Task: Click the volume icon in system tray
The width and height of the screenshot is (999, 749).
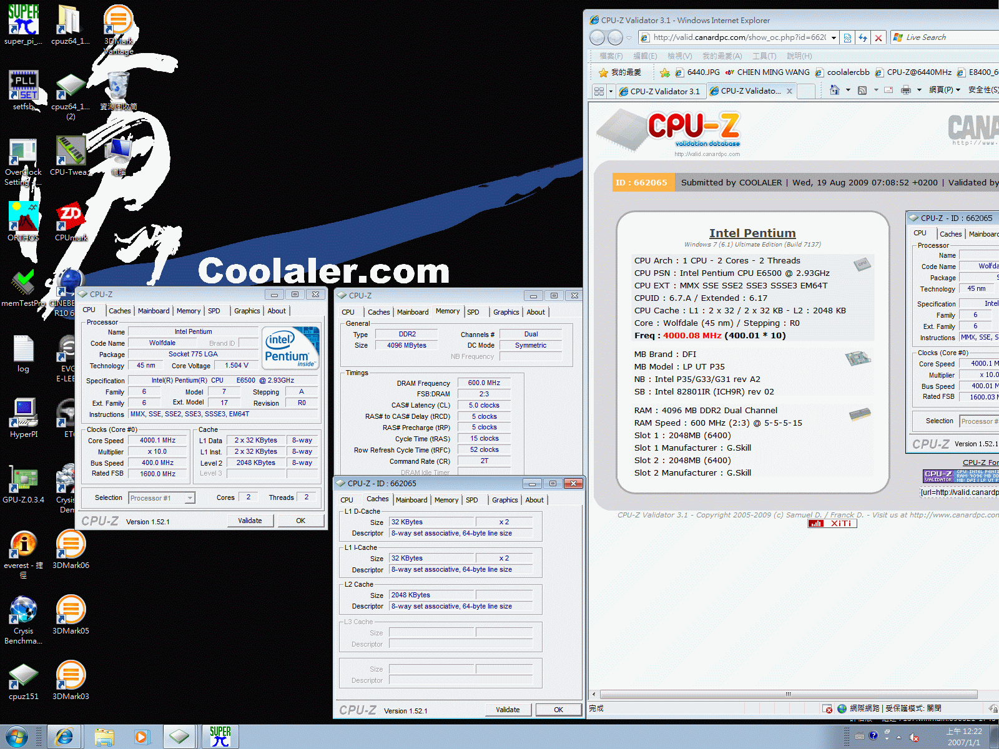Action: (x=913, y=737)
